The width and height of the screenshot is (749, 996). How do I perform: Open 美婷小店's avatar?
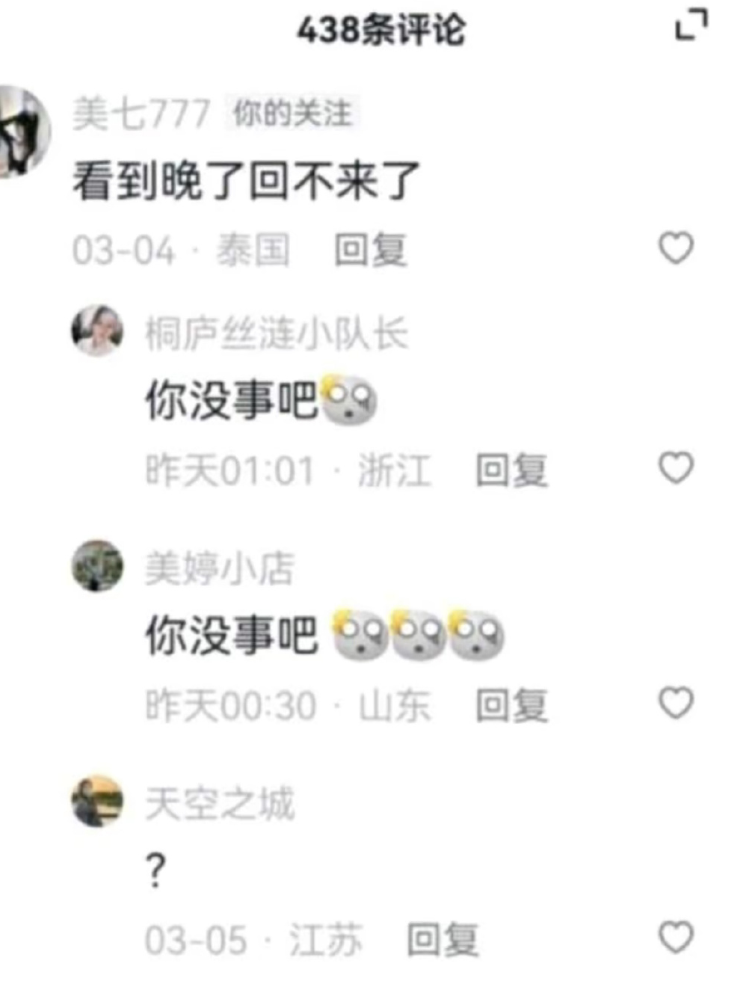point(97,565)
